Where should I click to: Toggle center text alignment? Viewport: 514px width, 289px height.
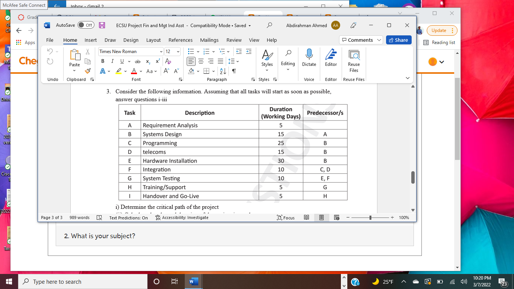point(201,61)
